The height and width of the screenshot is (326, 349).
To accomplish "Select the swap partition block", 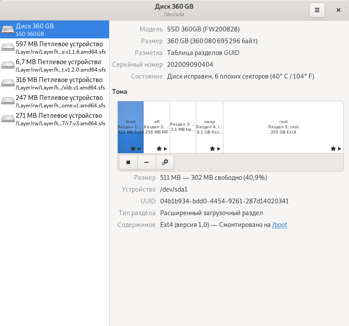I will [209, 127].
